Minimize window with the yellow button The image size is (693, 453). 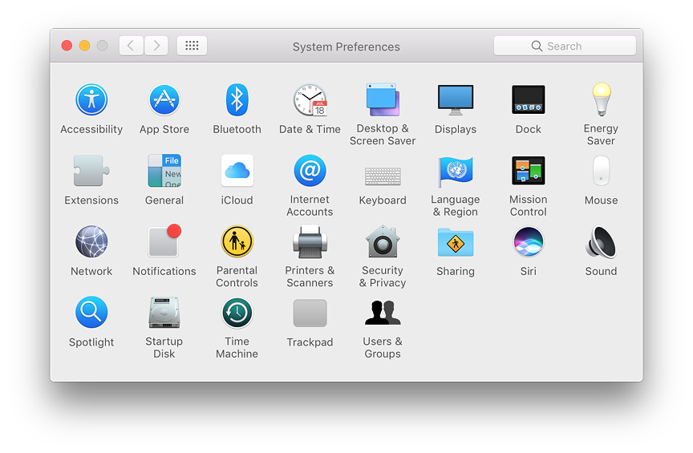tap(84, 46)
